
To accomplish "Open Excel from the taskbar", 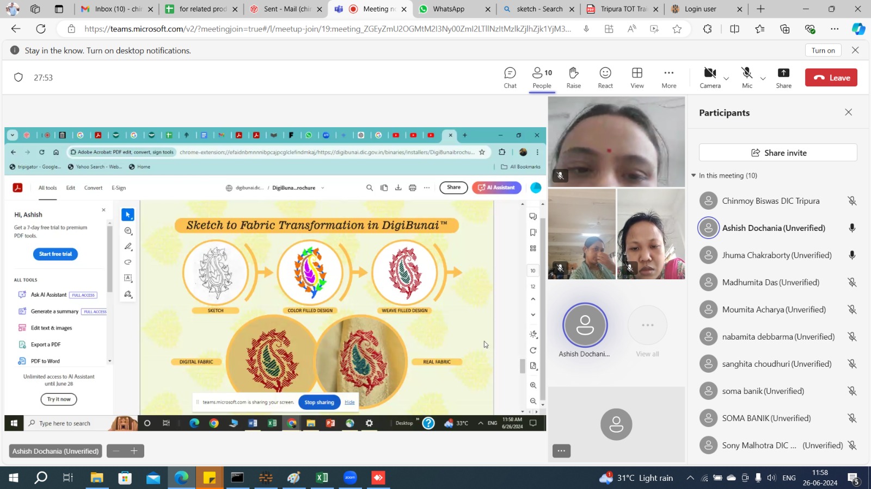I will click(322, 478).
